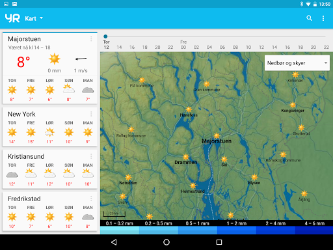Tap the Android back navigation button
This screenshot has height=250, width=333.
pyautogui.click(x=114, y=242)
